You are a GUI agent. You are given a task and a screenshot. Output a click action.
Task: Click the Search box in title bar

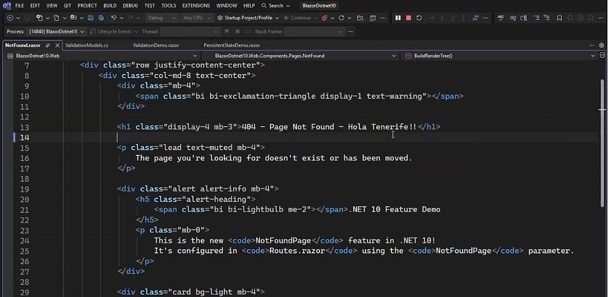[275, 6]
